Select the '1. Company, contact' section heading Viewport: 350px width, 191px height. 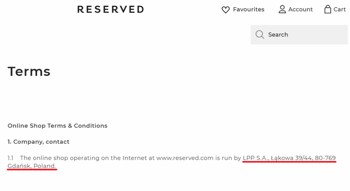[x=38, y=142]
